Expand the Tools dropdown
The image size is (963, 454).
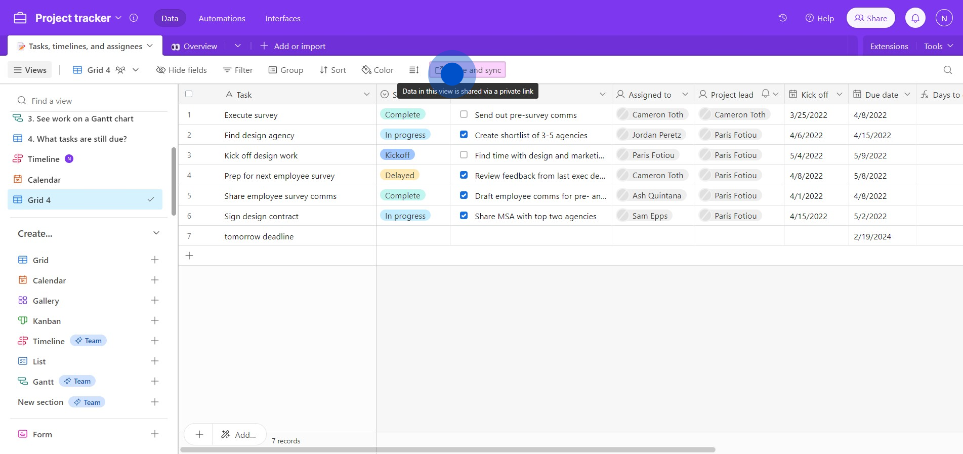click(x=938, y=46)
